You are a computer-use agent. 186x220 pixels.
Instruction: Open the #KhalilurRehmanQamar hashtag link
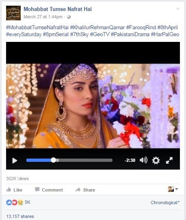(x=97, y=27)
